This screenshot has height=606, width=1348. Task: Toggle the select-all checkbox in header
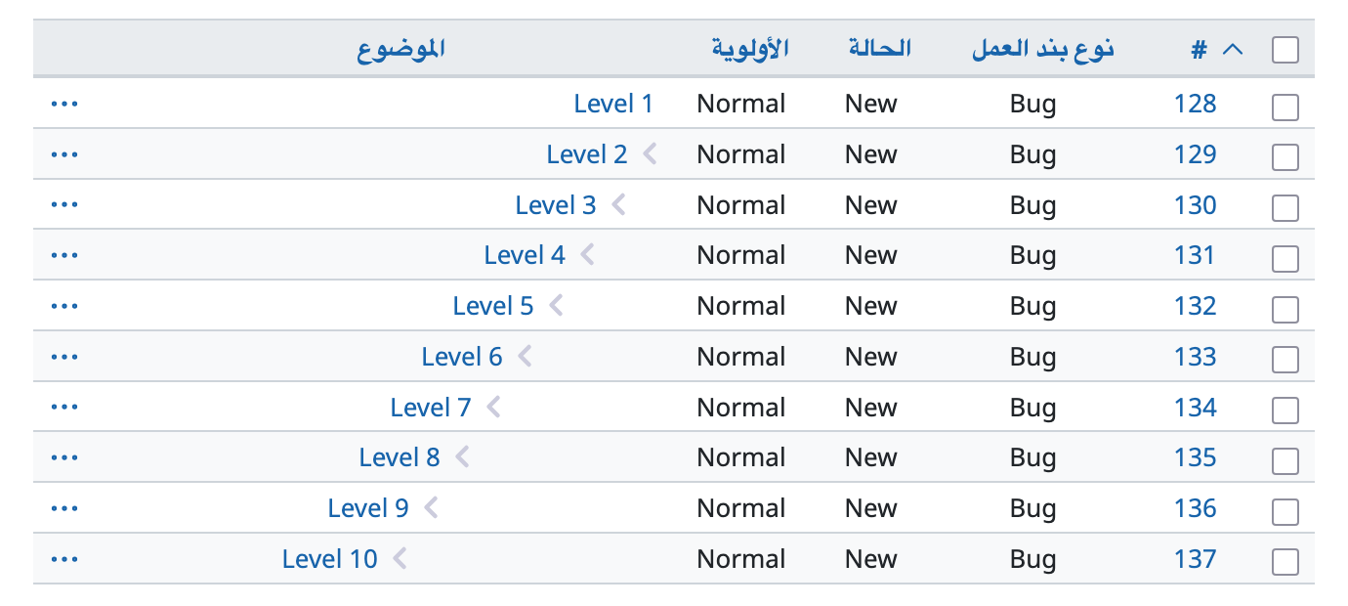[x=1285, y=50]
